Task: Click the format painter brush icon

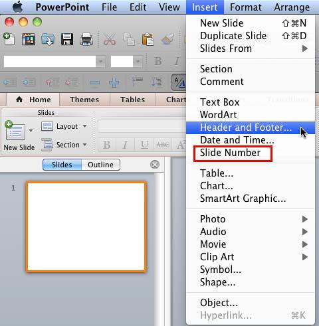Action: [x=167, y=39]
